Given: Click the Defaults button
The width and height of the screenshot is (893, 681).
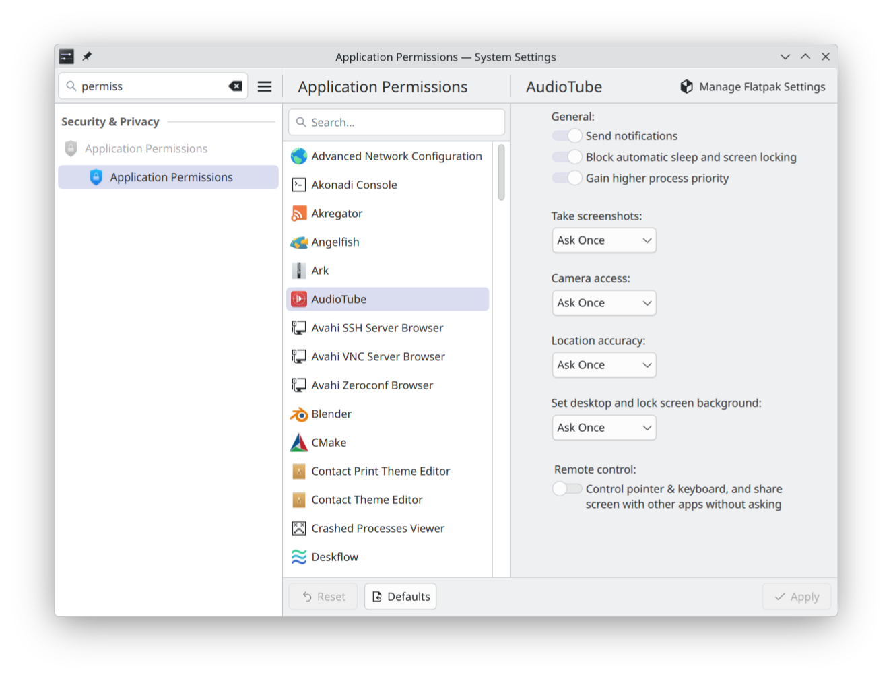Looking at the screenshot, I should (x=400, y=596).
